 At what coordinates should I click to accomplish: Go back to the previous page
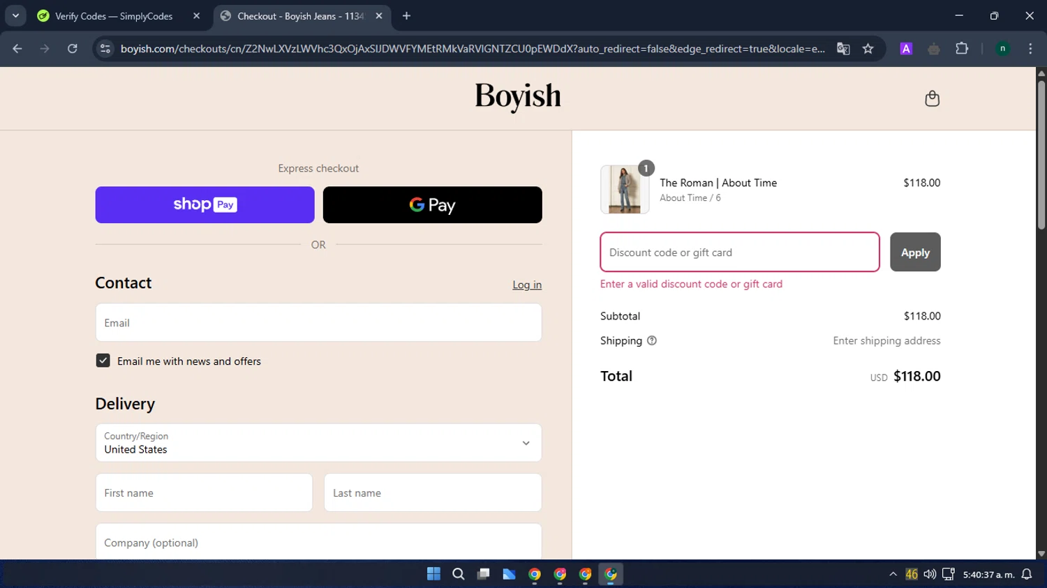coord(17,48)
